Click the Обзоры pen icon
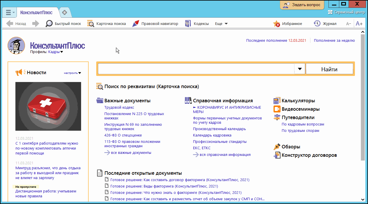 pos(277,147)
